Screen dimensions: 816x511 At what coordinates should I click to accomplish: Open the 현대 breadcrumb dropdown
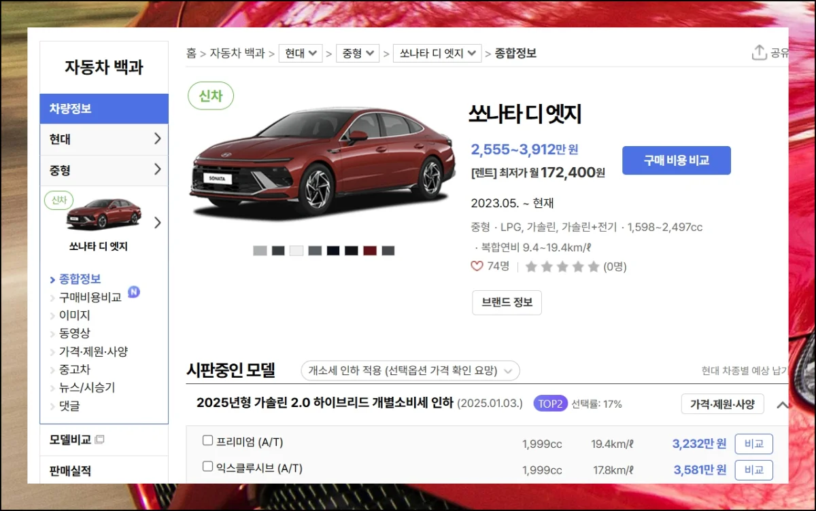click(x=300, y=53)
